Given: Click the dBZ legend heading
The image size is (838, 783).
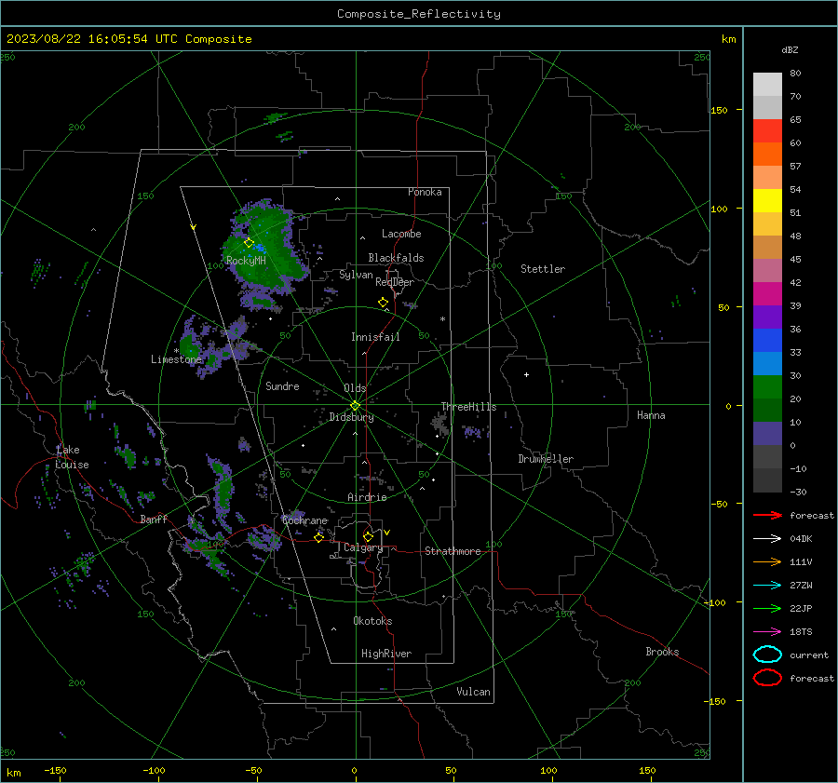Looking at the screenshot, I should click(790, 50).
